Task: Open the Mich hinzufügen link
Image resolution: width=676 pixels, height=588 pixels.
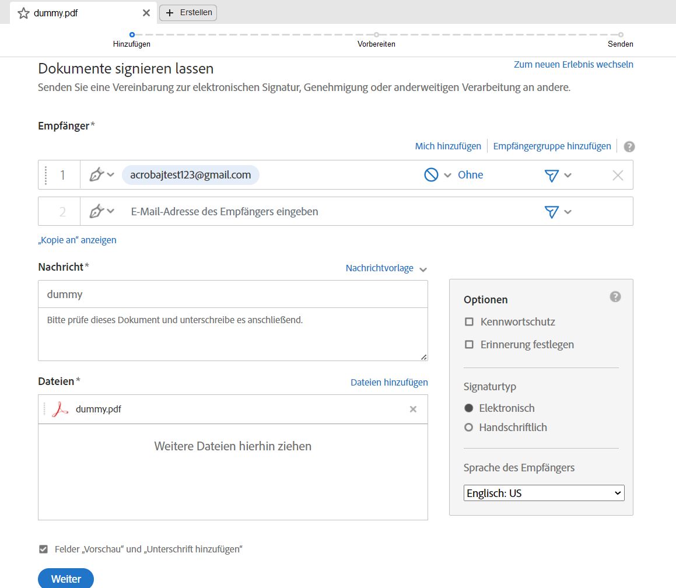Action: (447, 146)
